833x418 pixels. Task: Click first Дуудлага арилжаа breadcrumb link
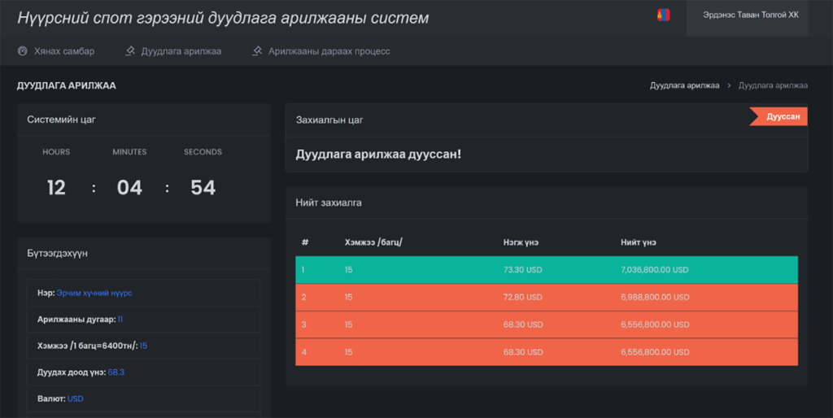(x=684, y=85)
